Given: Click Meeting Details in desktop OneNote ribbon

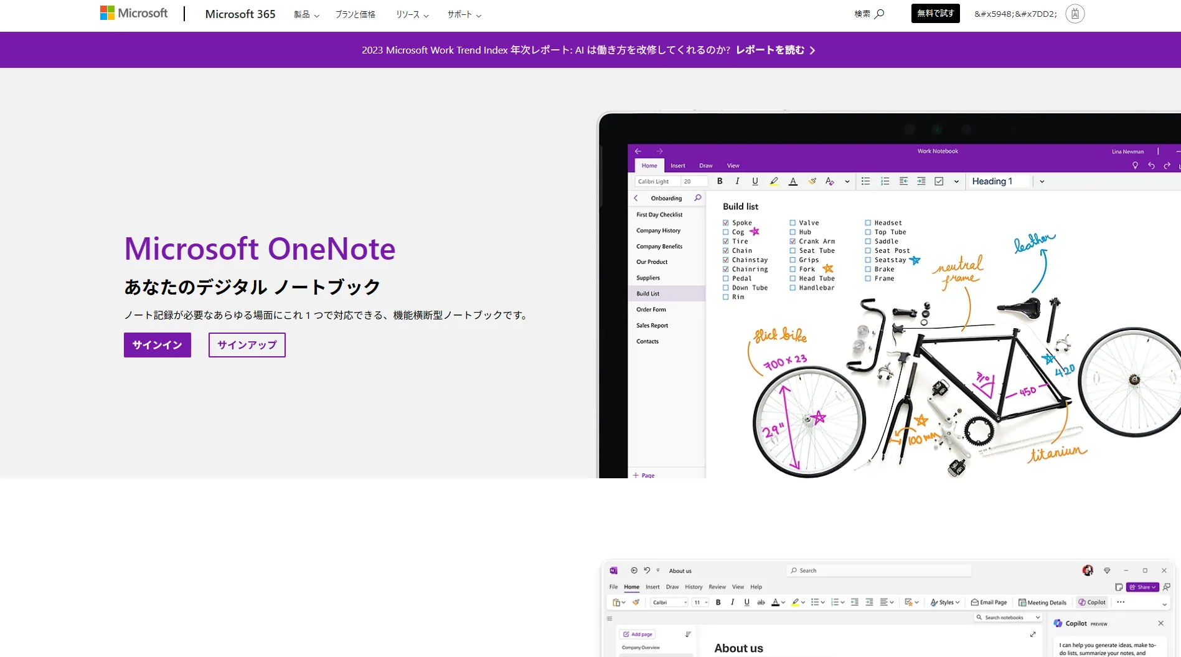Looking at the screenshot, I should click(x=1042, y=602).
